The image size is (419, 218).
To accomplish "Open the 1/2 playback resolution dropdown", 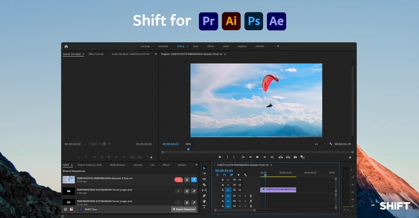I will [x=320, y=144].
